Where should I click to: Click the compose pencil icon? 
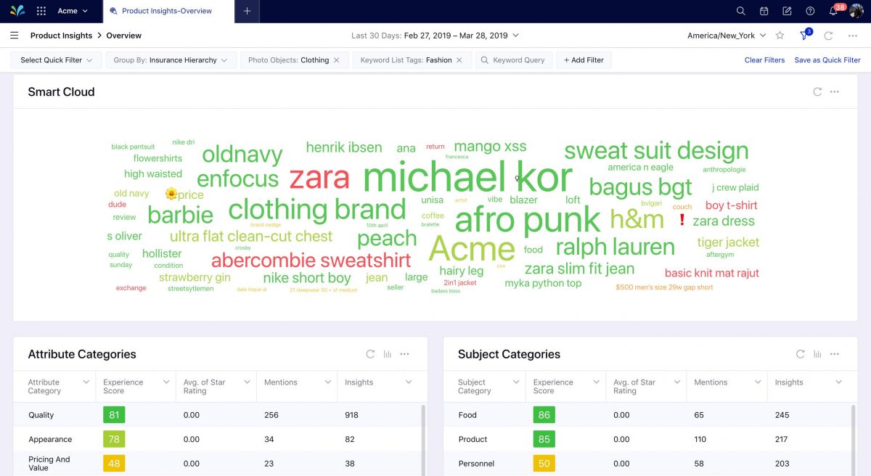pyautogui.click(x=787, y=11)
